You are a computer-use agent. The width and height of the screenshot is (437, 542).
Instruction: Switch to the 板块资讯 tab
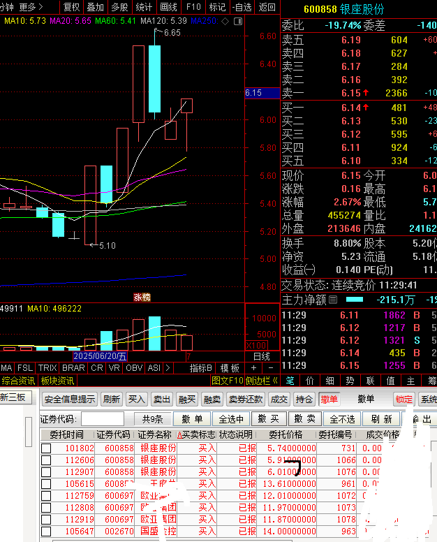click(x=58, y=381)
